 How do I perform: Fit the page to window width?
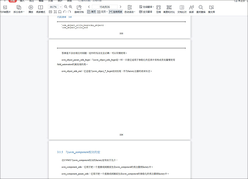tap(60, 12)
